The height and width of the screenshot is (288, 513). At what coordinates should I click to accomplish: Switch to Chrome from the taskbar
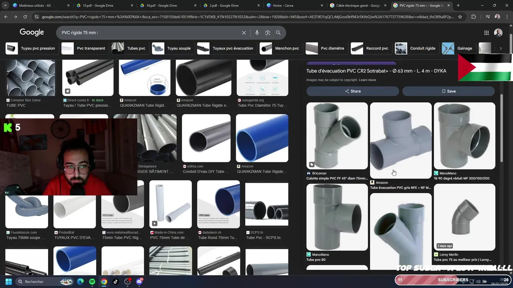point(104,282)
